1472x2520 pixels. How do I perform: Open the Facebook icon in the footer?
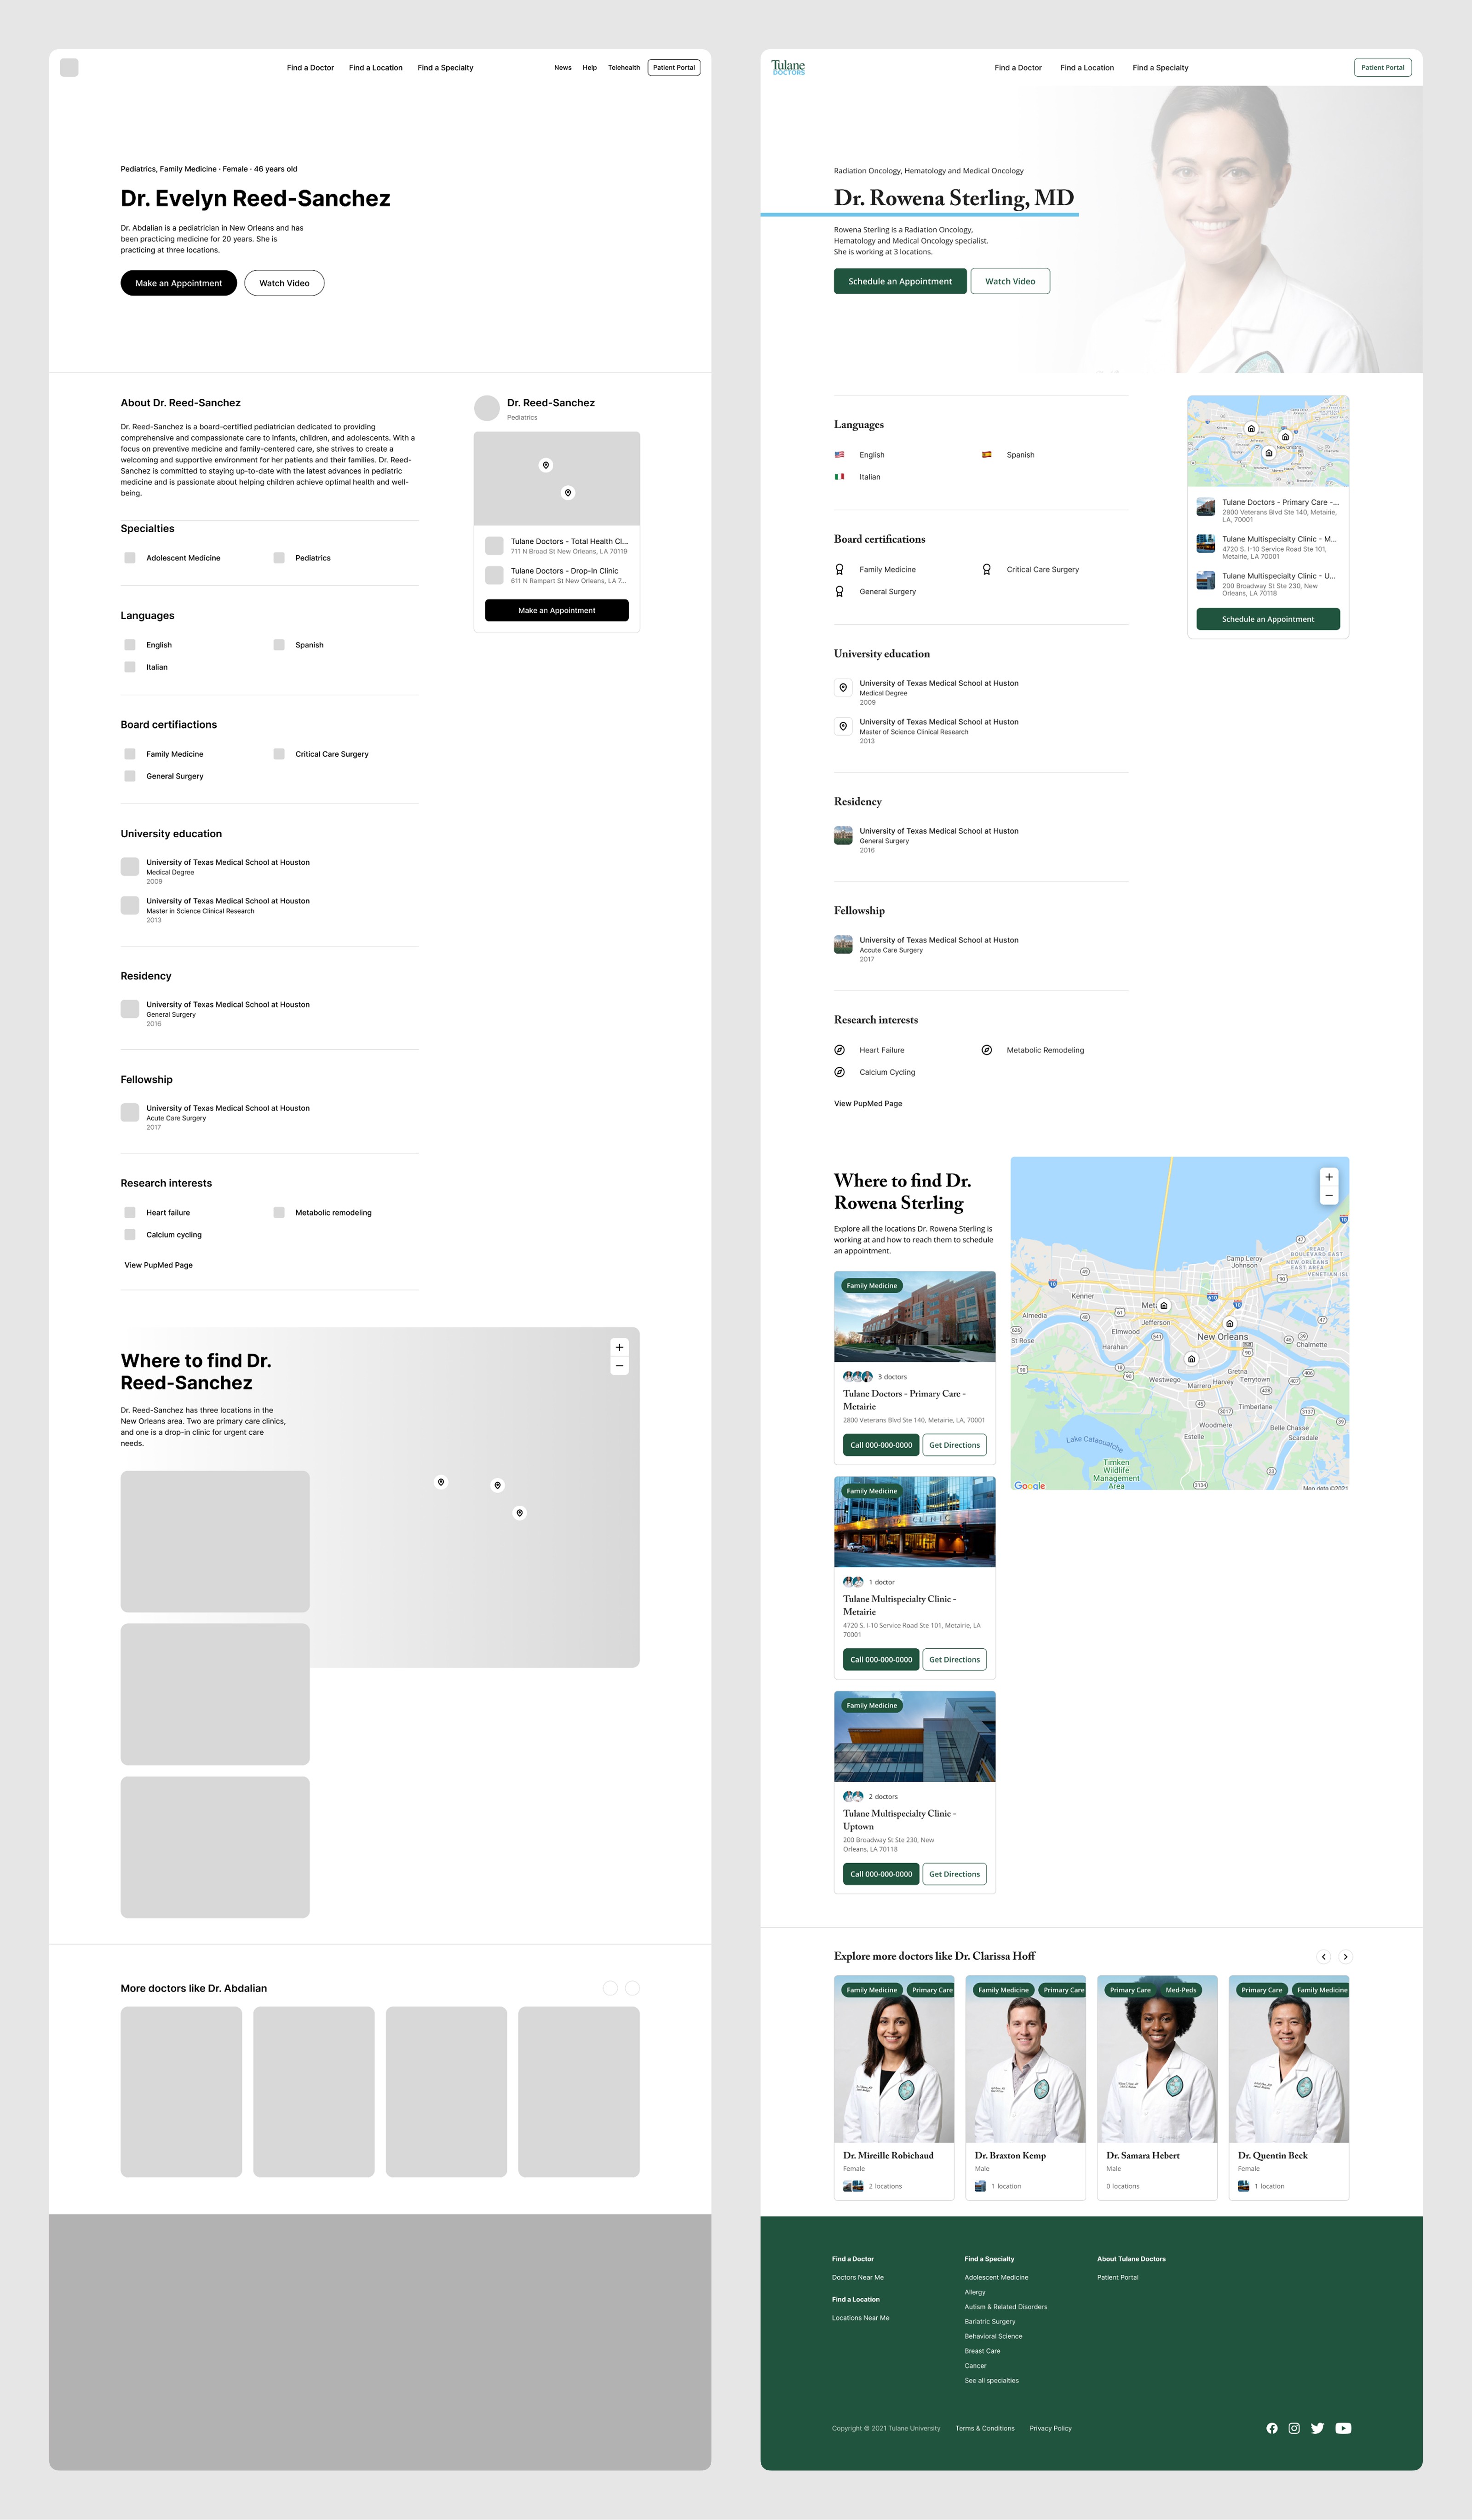click(x=1272, y=2428)
